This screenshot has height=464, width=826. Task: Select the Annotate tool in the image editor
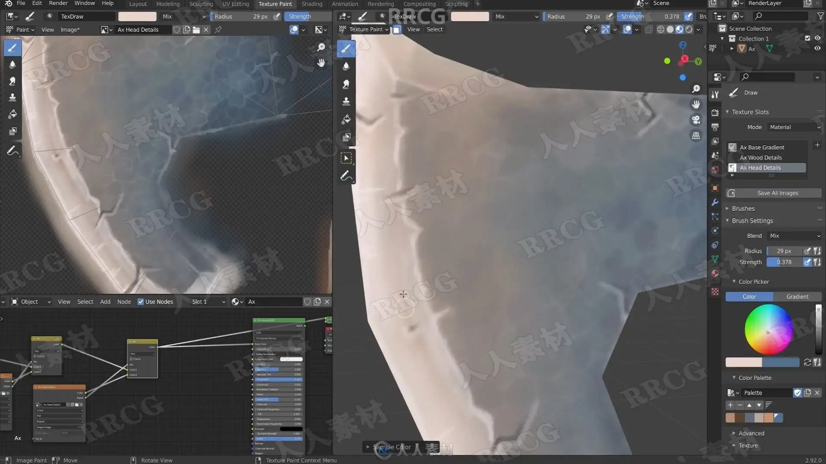tap(12, 151)
